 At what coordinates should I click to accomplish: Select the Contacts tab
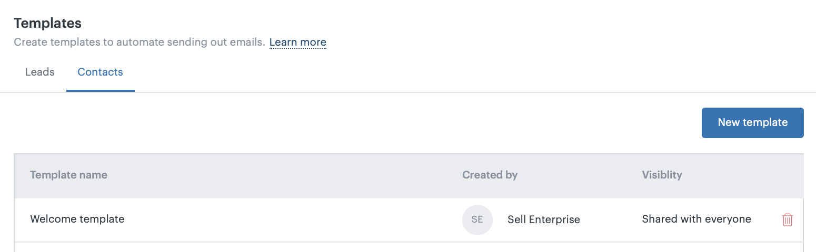click(100, 72)
